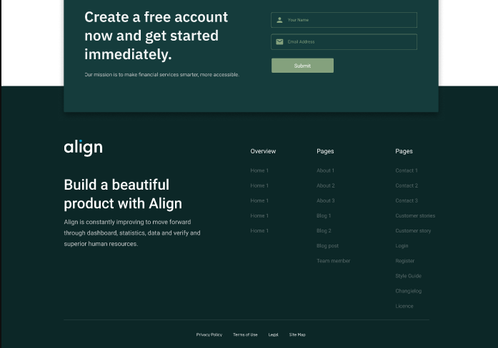Open the Contact 3 link
The height and width of the screenshot is (348, 498).
(x=407, y=200)
